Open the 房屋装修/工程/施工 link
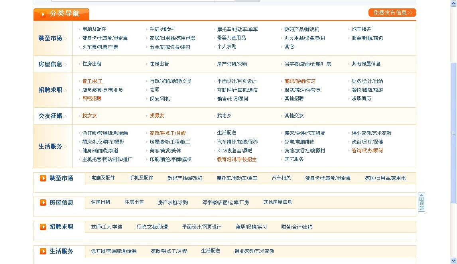The image size is (457, 264). point(170,142)
